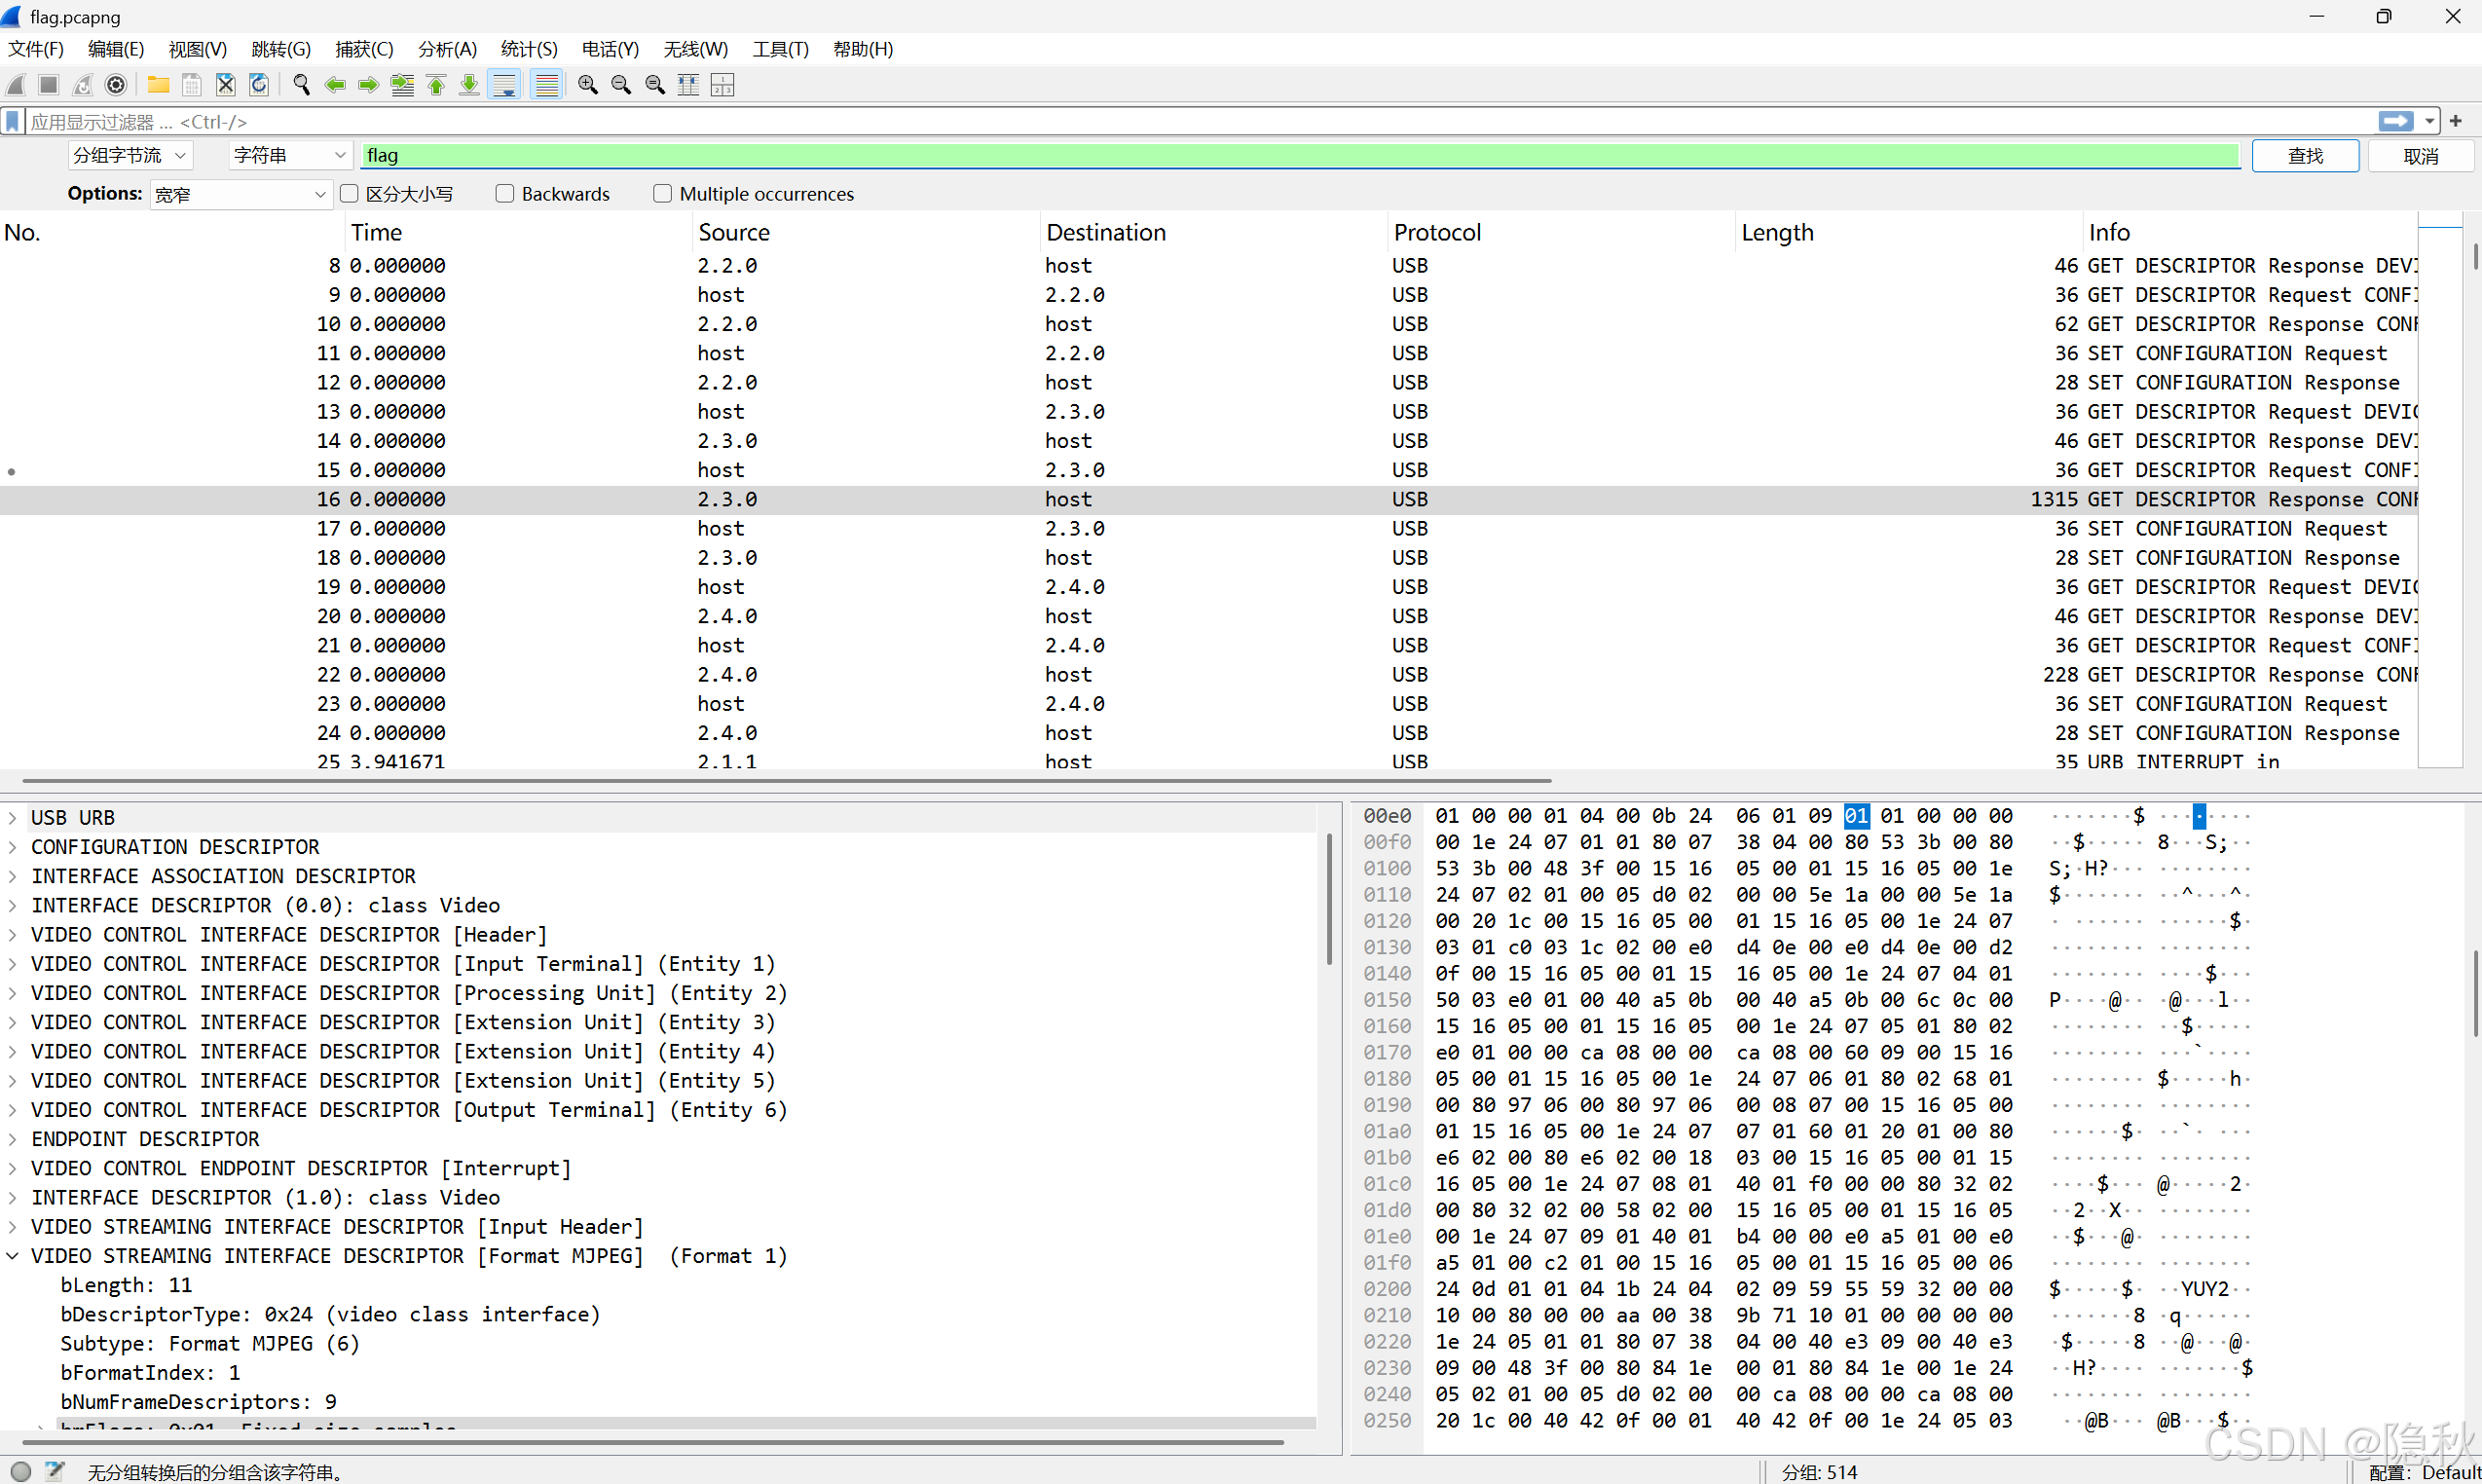Open the capture options gear icon

click(115, 85)
